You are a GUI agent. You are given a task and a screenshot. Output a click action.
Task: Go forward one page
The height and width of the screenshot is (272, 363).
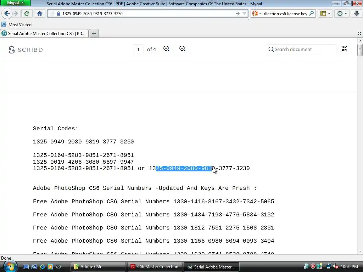point(16,14)
